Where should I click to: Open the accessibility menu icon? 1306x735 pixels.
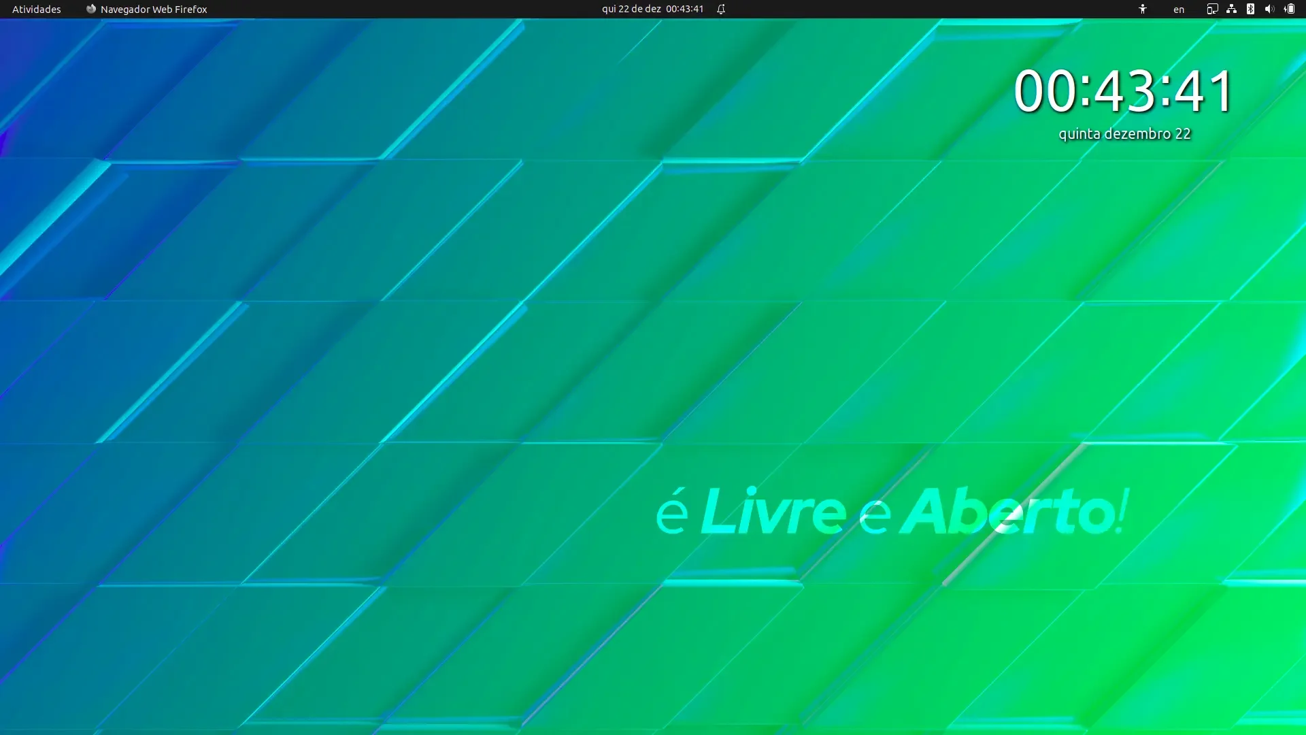tap(1143, 9)
